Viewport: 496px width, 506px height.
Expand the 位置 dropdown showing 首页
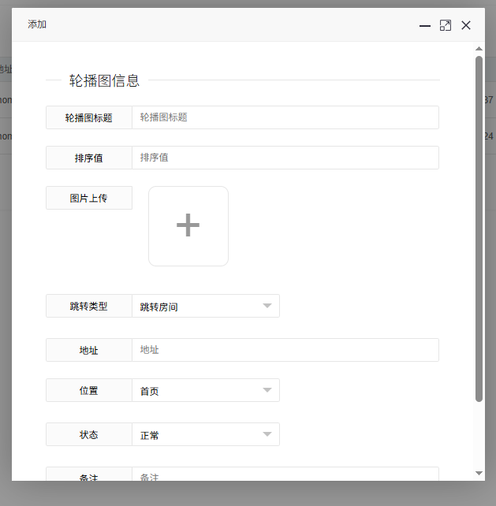coord(205,390)
